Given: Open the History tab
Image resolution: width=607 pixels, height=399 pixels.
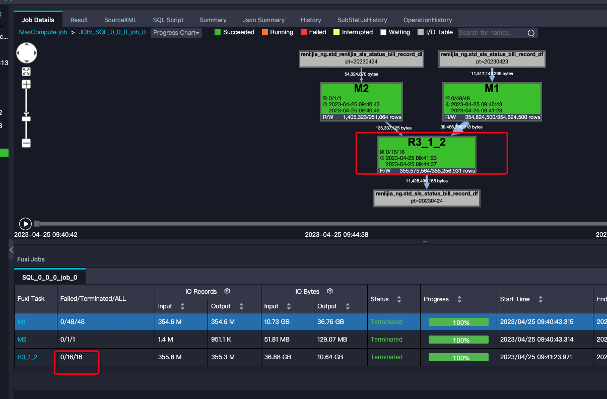Looking at the screenshot, I should click(x=311, y=20).
